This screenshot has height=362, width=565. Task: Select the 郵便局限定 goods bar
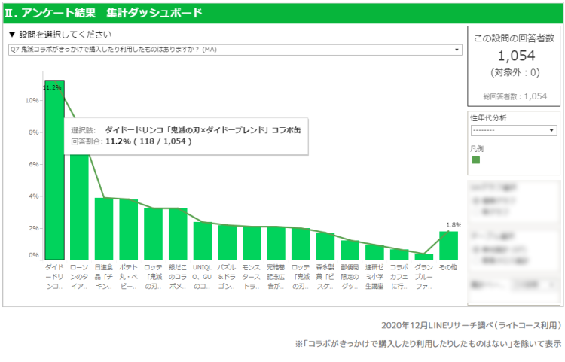pos(350,250)
